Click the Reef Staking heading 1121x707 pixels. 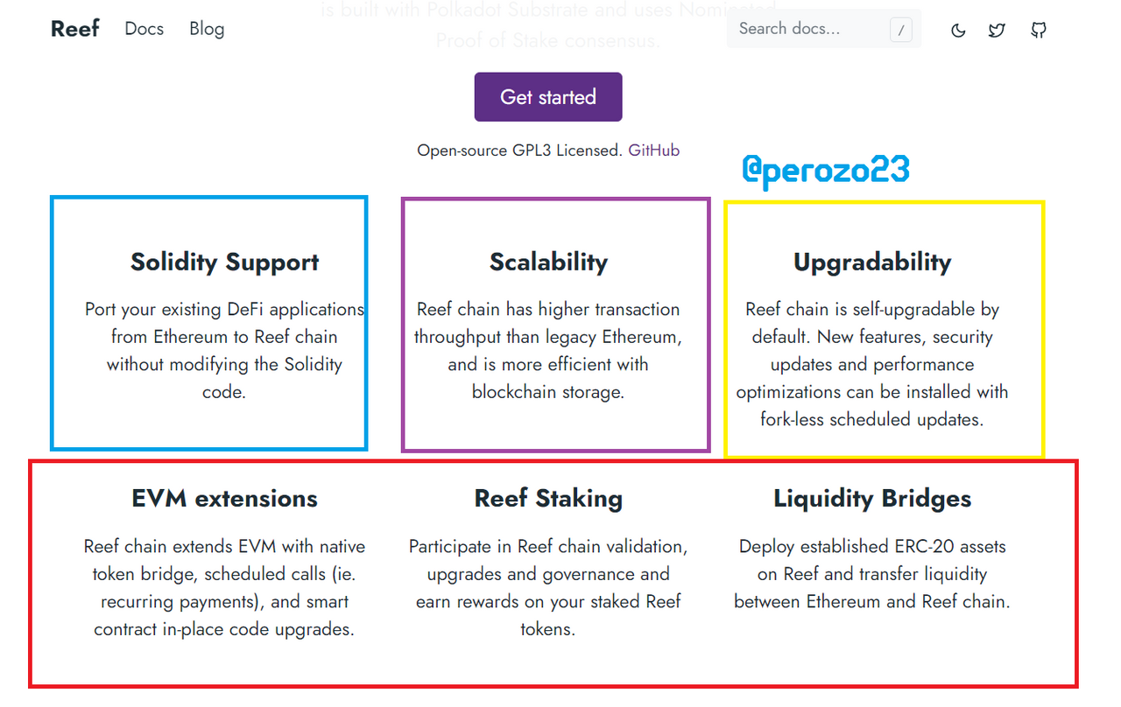coord(548,499)
